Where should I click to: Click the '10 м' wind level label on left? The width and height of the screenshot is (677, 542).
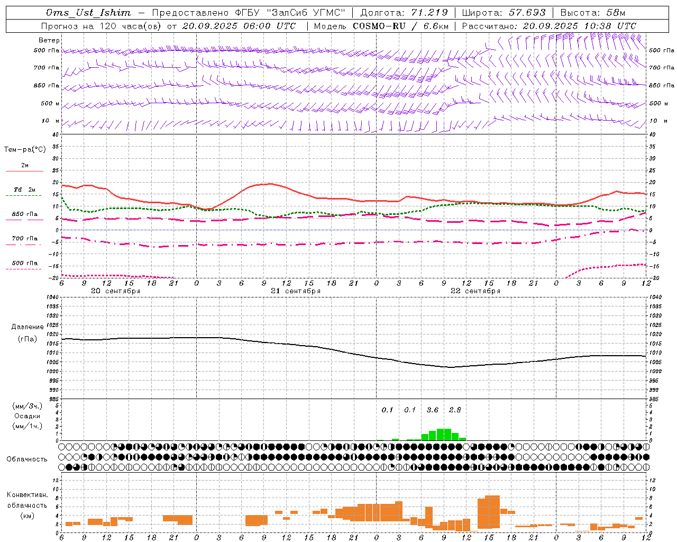click(x=51, y=121)
